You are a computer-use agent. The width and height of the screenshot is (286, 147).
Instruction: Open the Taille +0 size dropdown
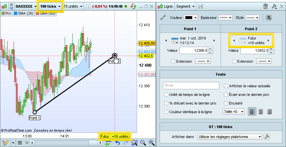click(234, 111)
